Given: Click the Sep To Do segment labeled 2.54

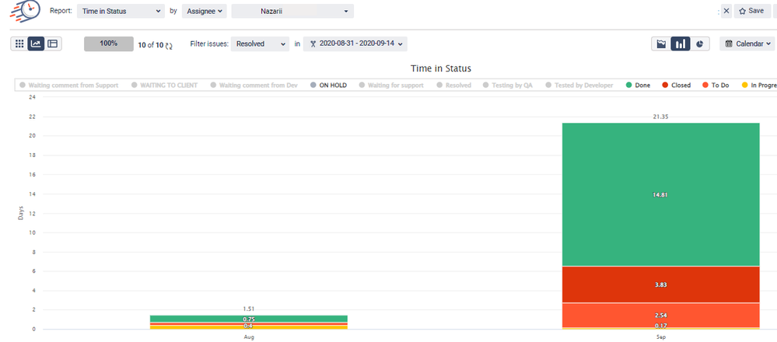Looking at the screenshot, I should pos(660,315).
